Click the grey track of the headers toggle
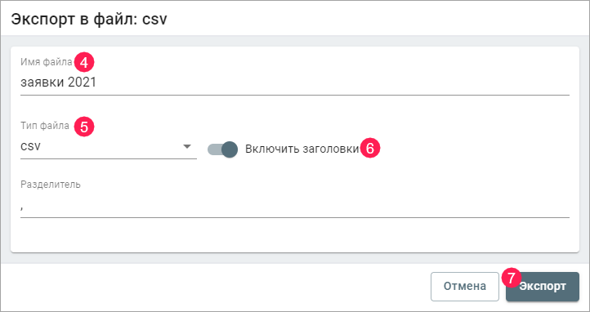Viewport: 590px width, 312px height. [x=214, y=149]
